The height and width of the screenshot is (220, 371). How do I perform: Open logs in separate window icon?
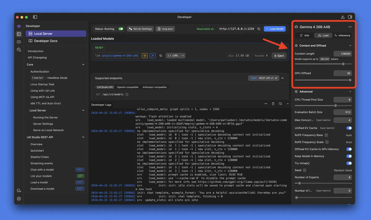(x=280, y=104)
